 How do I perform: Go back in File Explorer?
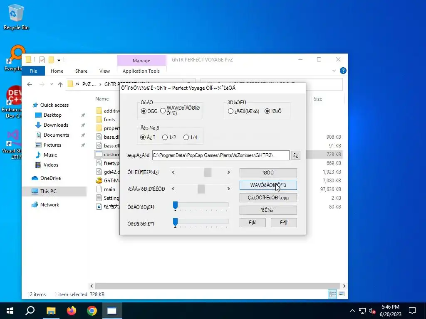point(30,84)
